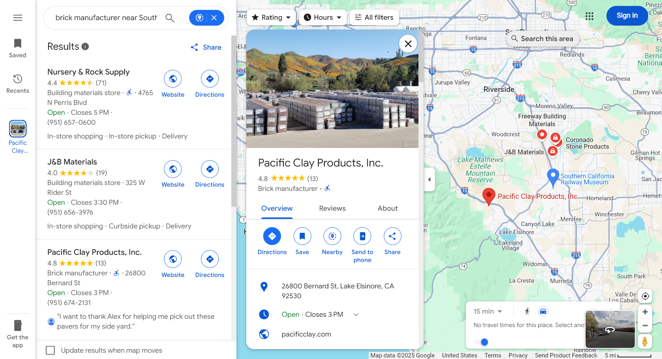The width and height of the screenshot is (662, 359).
Task: Enable Update results when map moves
Action: click(x=50, y=350)
